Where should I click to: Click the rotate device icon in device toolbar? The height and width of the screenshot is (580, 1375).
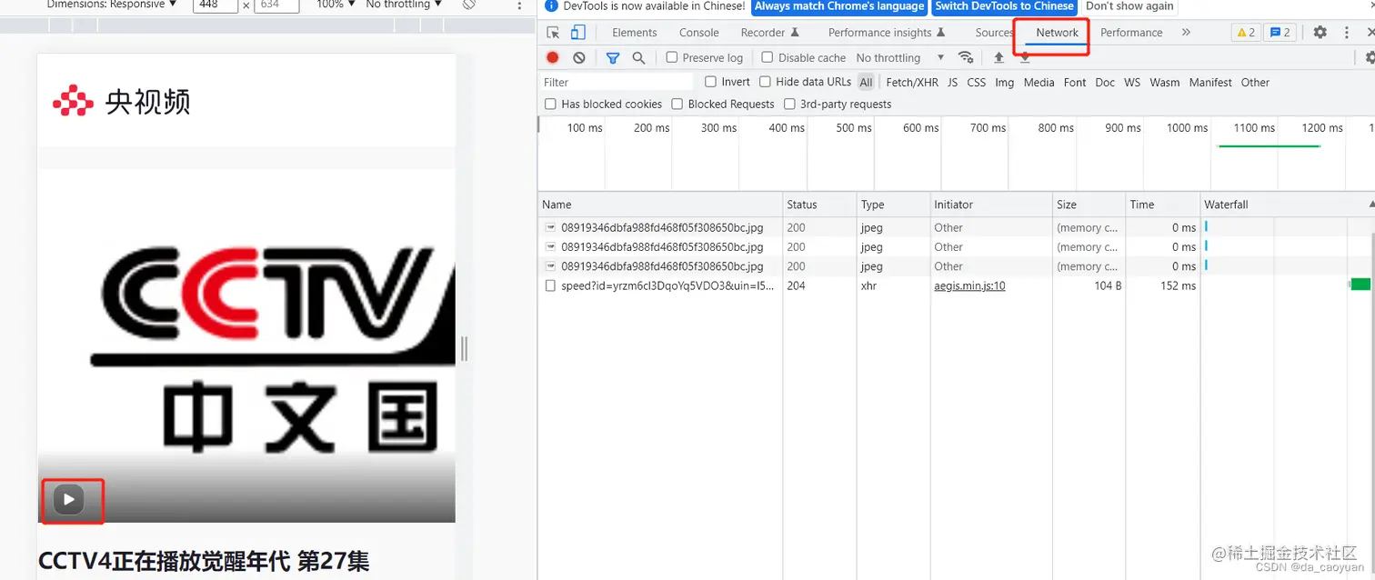point(469,5)
